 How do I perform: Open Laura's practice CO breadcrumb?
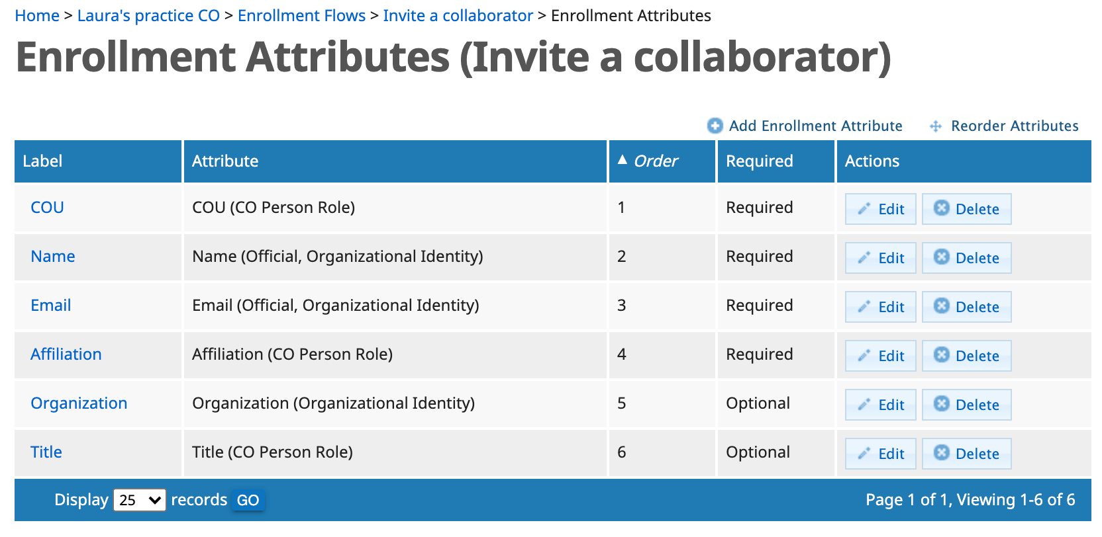click(x=148, y=16)
